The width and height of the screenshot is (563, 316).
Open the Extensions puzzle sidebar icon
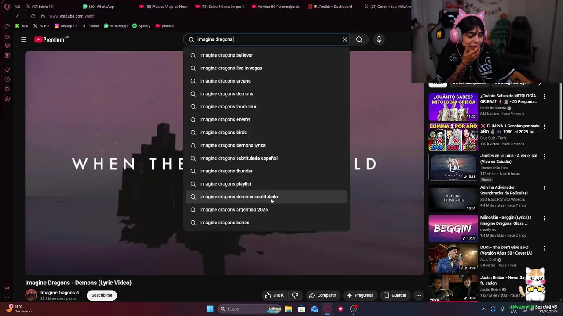click(7, 89)
